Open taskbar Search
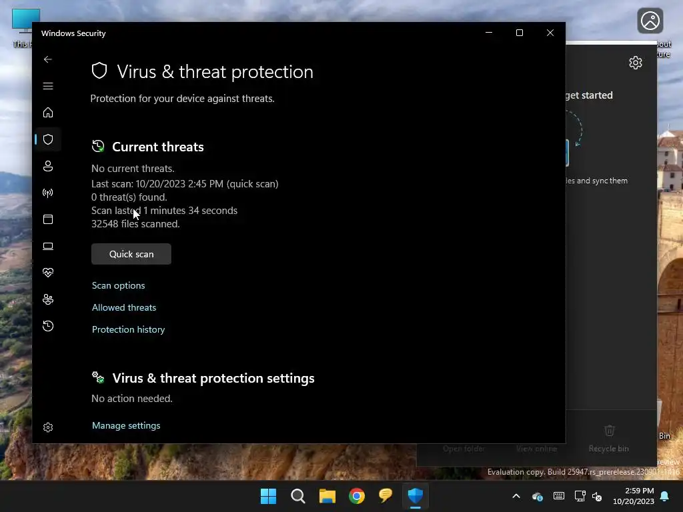The width and height of the screenshot is (683, 512). click(x=298, y=496)
